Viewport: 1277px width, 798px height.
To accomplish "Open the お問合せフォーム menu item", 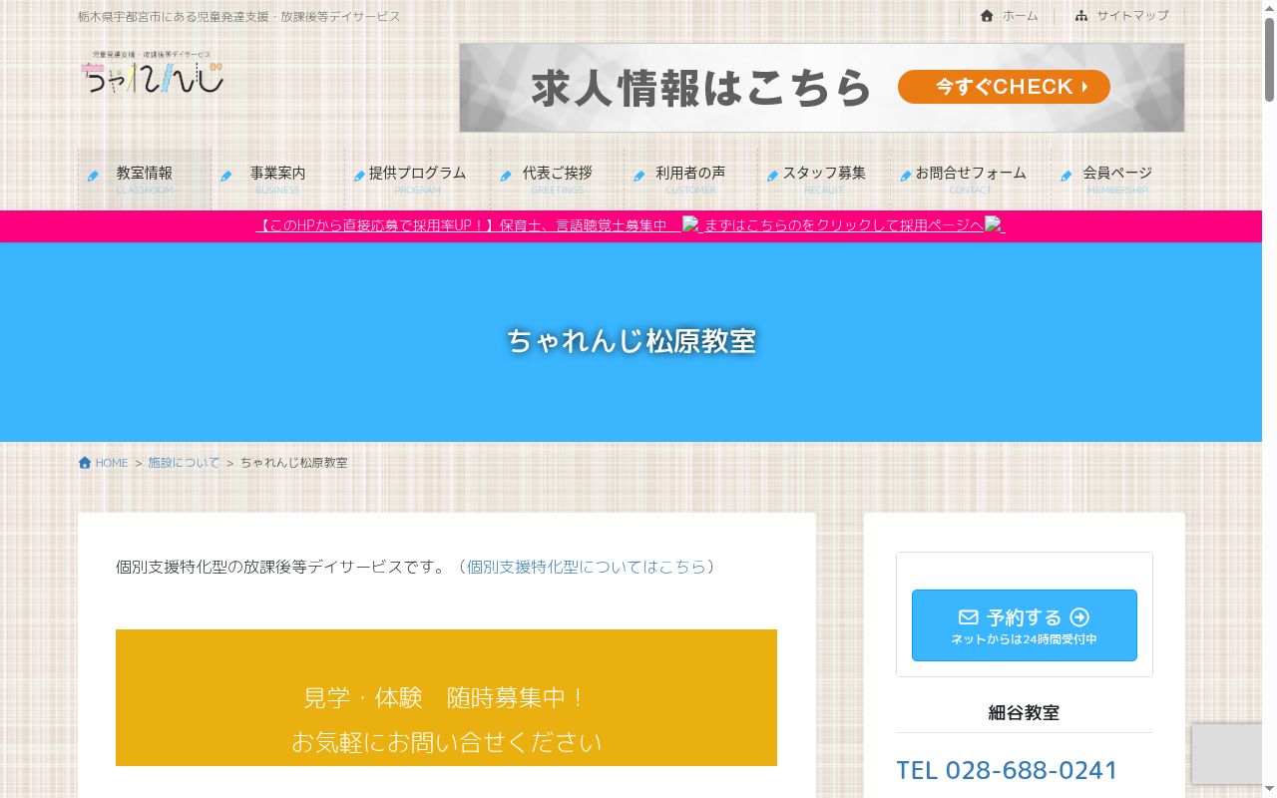I will click(x=971, y=180).
